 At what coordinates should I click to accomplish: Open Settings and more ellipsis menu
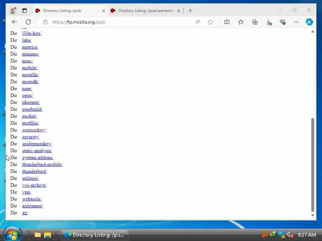click(x=296, y=22)
